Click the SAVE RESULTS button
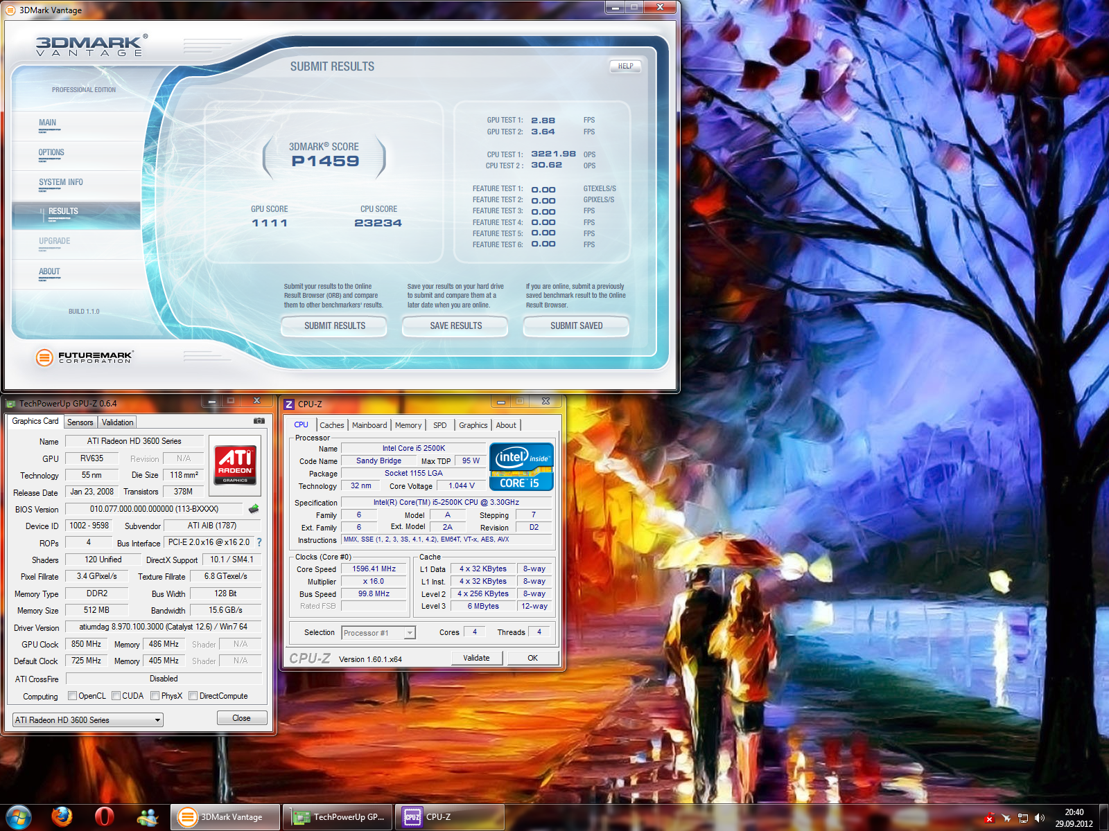The height and width of the screenshot is (831, 1109). click(455, 325)
